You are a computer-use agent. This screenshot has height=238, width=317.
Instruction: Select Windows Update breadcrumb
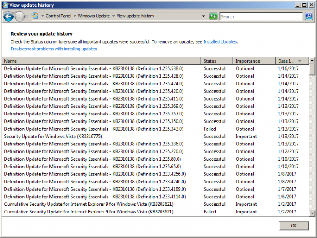[x=94, y=16]
